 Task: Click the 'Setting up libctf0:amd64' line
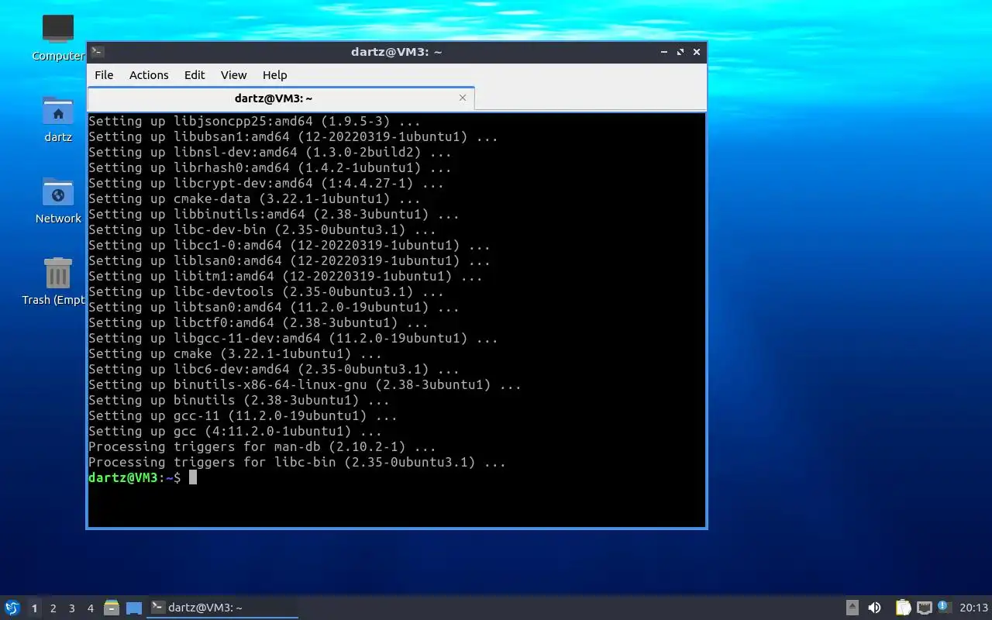tap(258, 322)
